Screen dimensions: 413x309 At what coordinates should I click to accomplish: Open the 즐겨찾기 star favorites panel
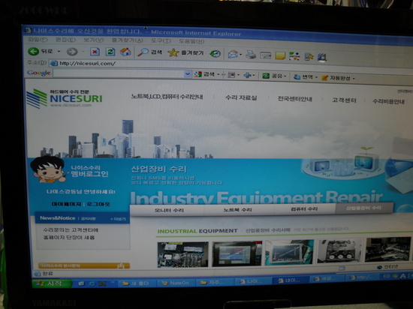coord(186,52)
